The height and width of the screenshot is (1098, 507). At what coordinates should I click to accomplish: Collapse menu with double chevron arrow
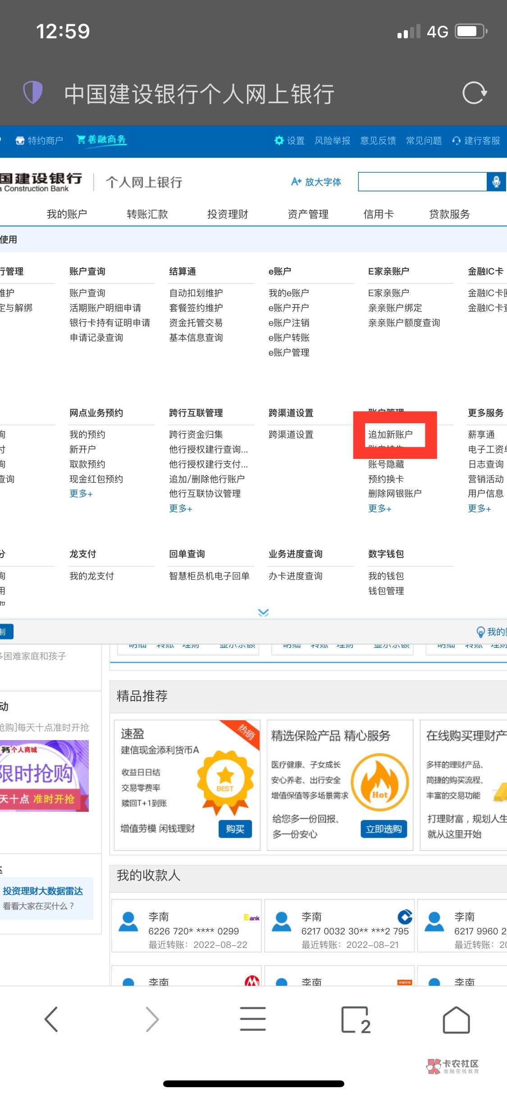(263, 613)
